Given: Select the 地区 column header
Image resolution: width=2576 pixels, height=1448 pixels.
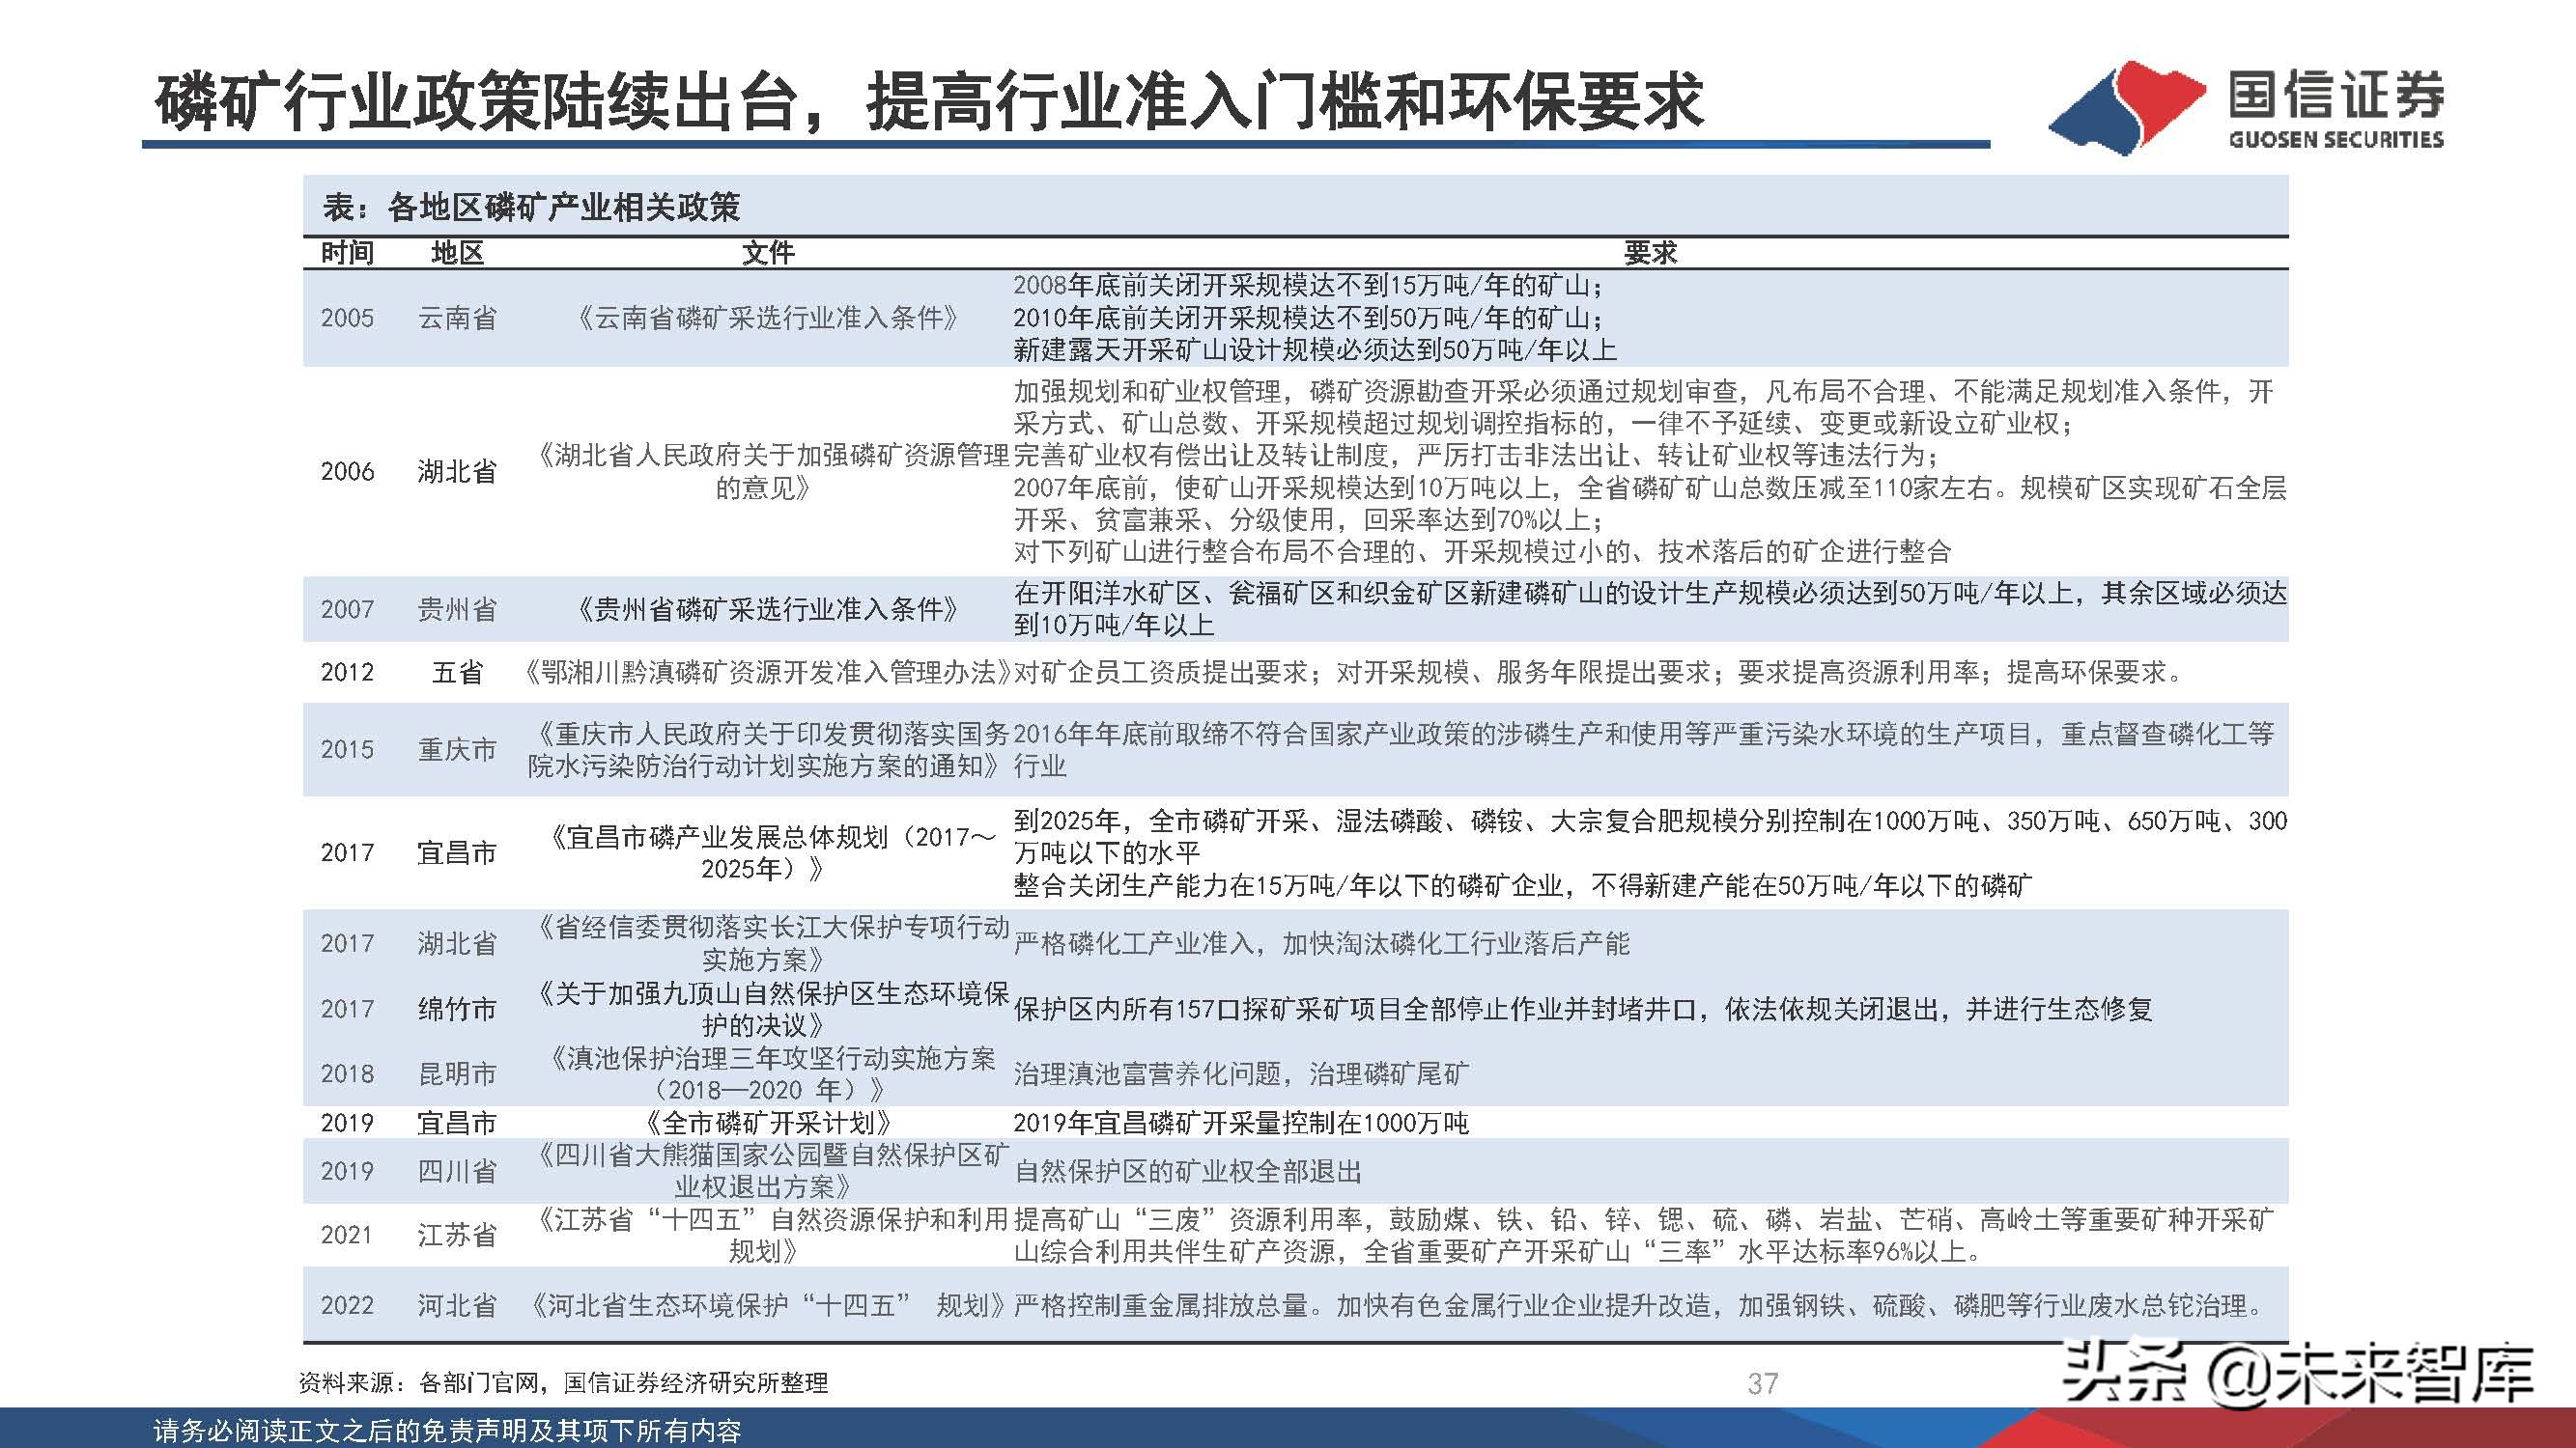Looking at the screenshot, I should pos(458,255).
